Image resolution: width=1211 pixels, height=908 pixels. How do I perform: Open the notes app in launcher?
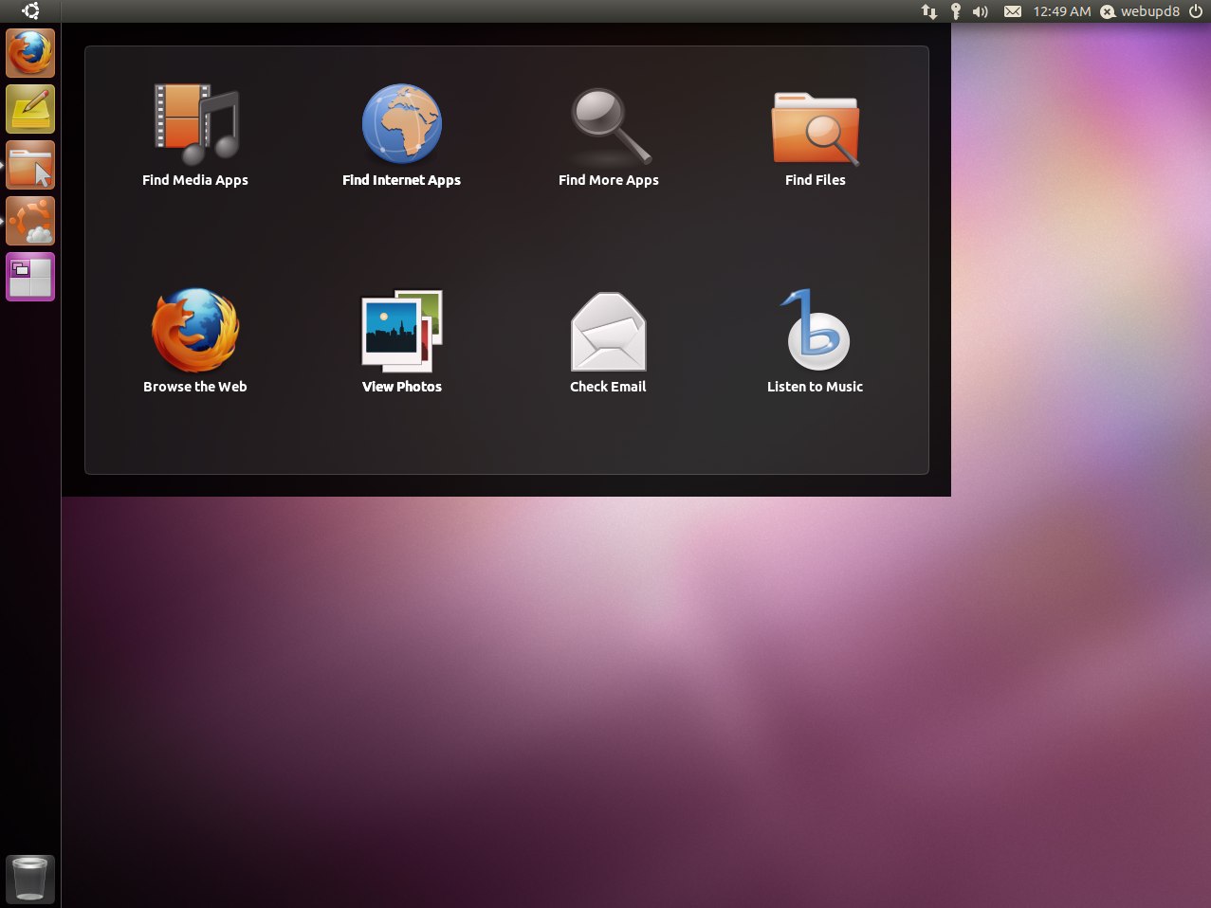(x=30, y=109)
